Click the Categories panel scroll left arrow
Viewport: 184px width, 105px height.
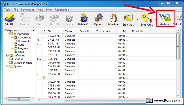(x=6, y=99)
